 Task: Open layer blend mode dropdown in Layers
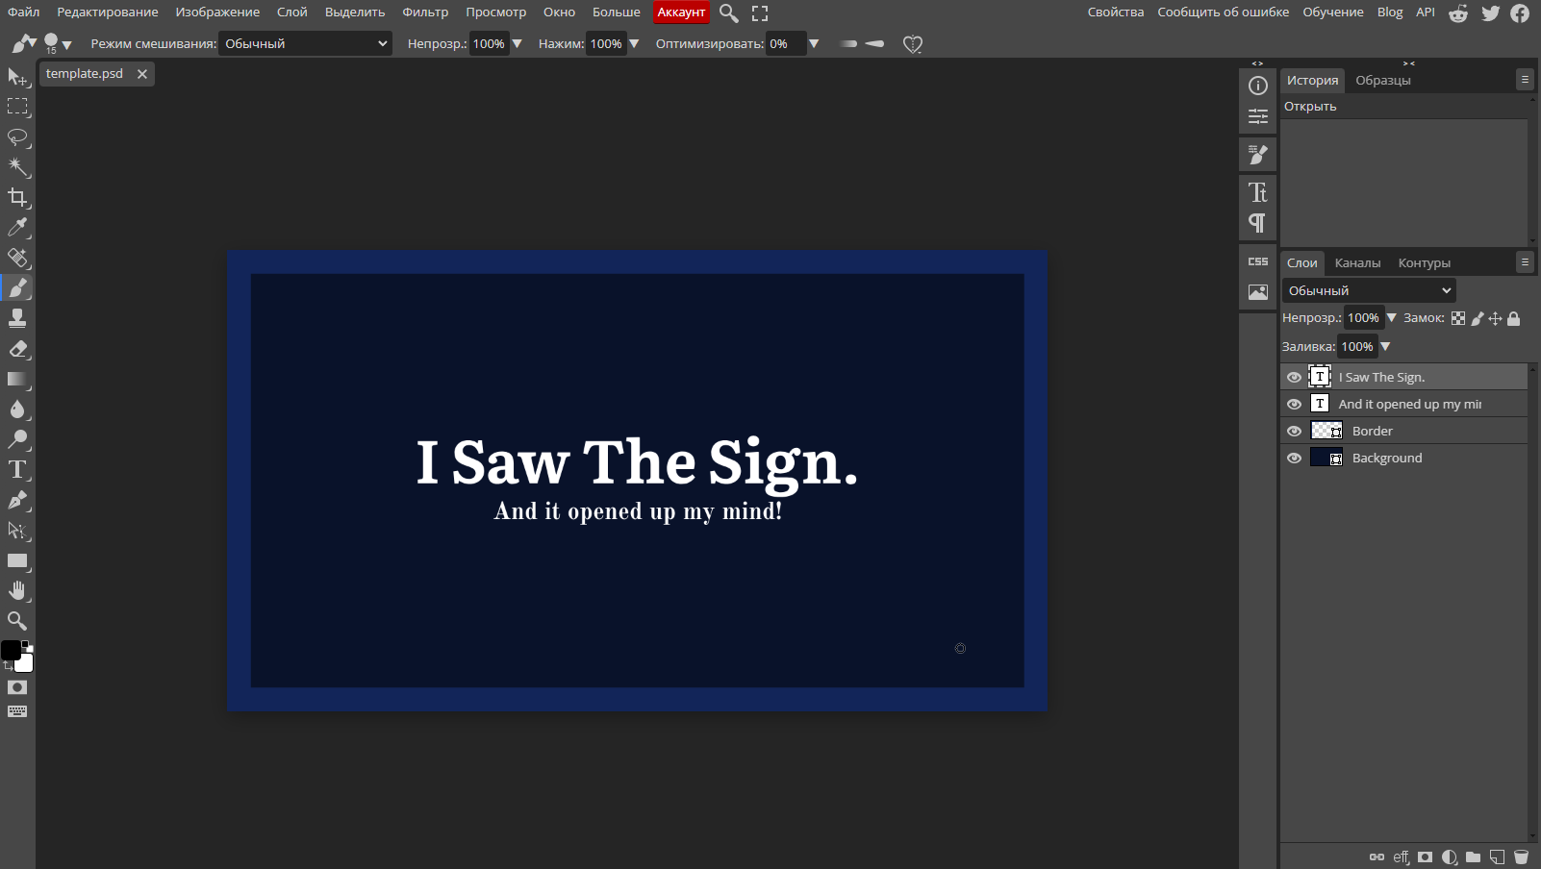(1368, 290)
